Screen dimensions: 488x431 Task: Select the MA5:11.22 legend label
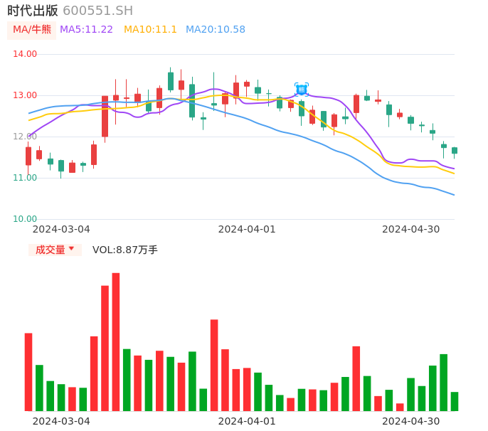pos(86,30)
